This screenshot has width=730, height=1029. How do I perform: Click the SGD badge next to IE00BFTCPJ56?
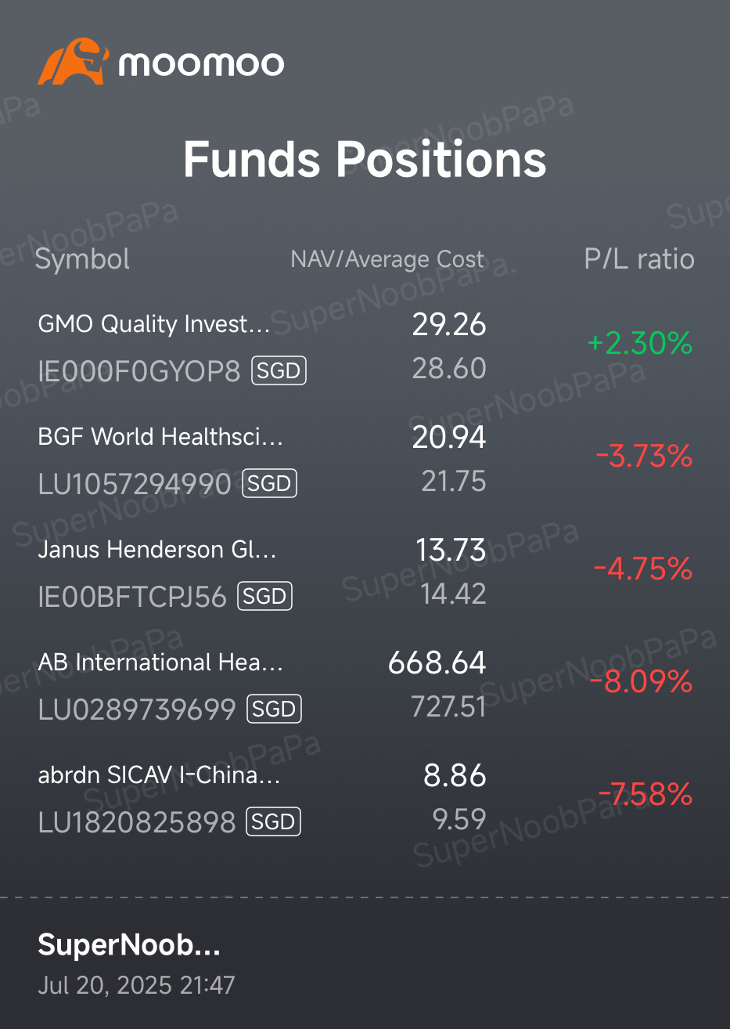point(264,596)
